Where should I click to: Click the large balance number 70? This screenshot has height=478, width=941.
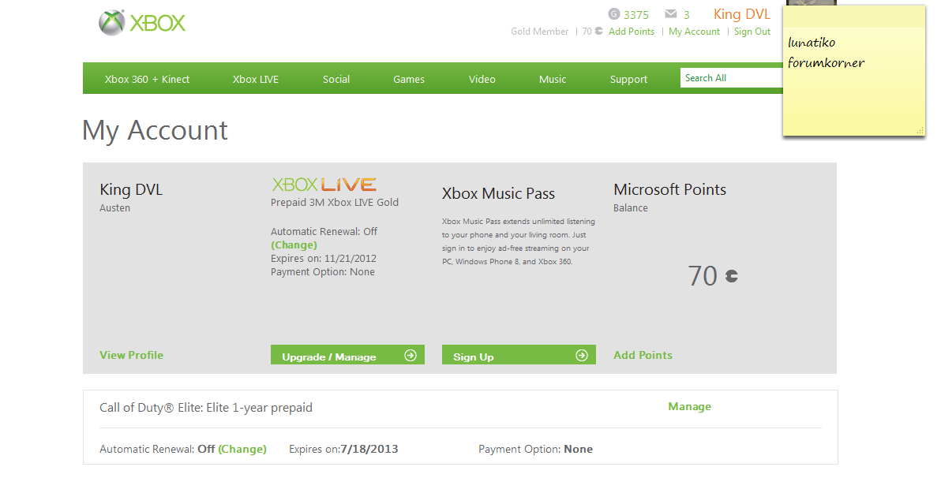tap(703, 276)
